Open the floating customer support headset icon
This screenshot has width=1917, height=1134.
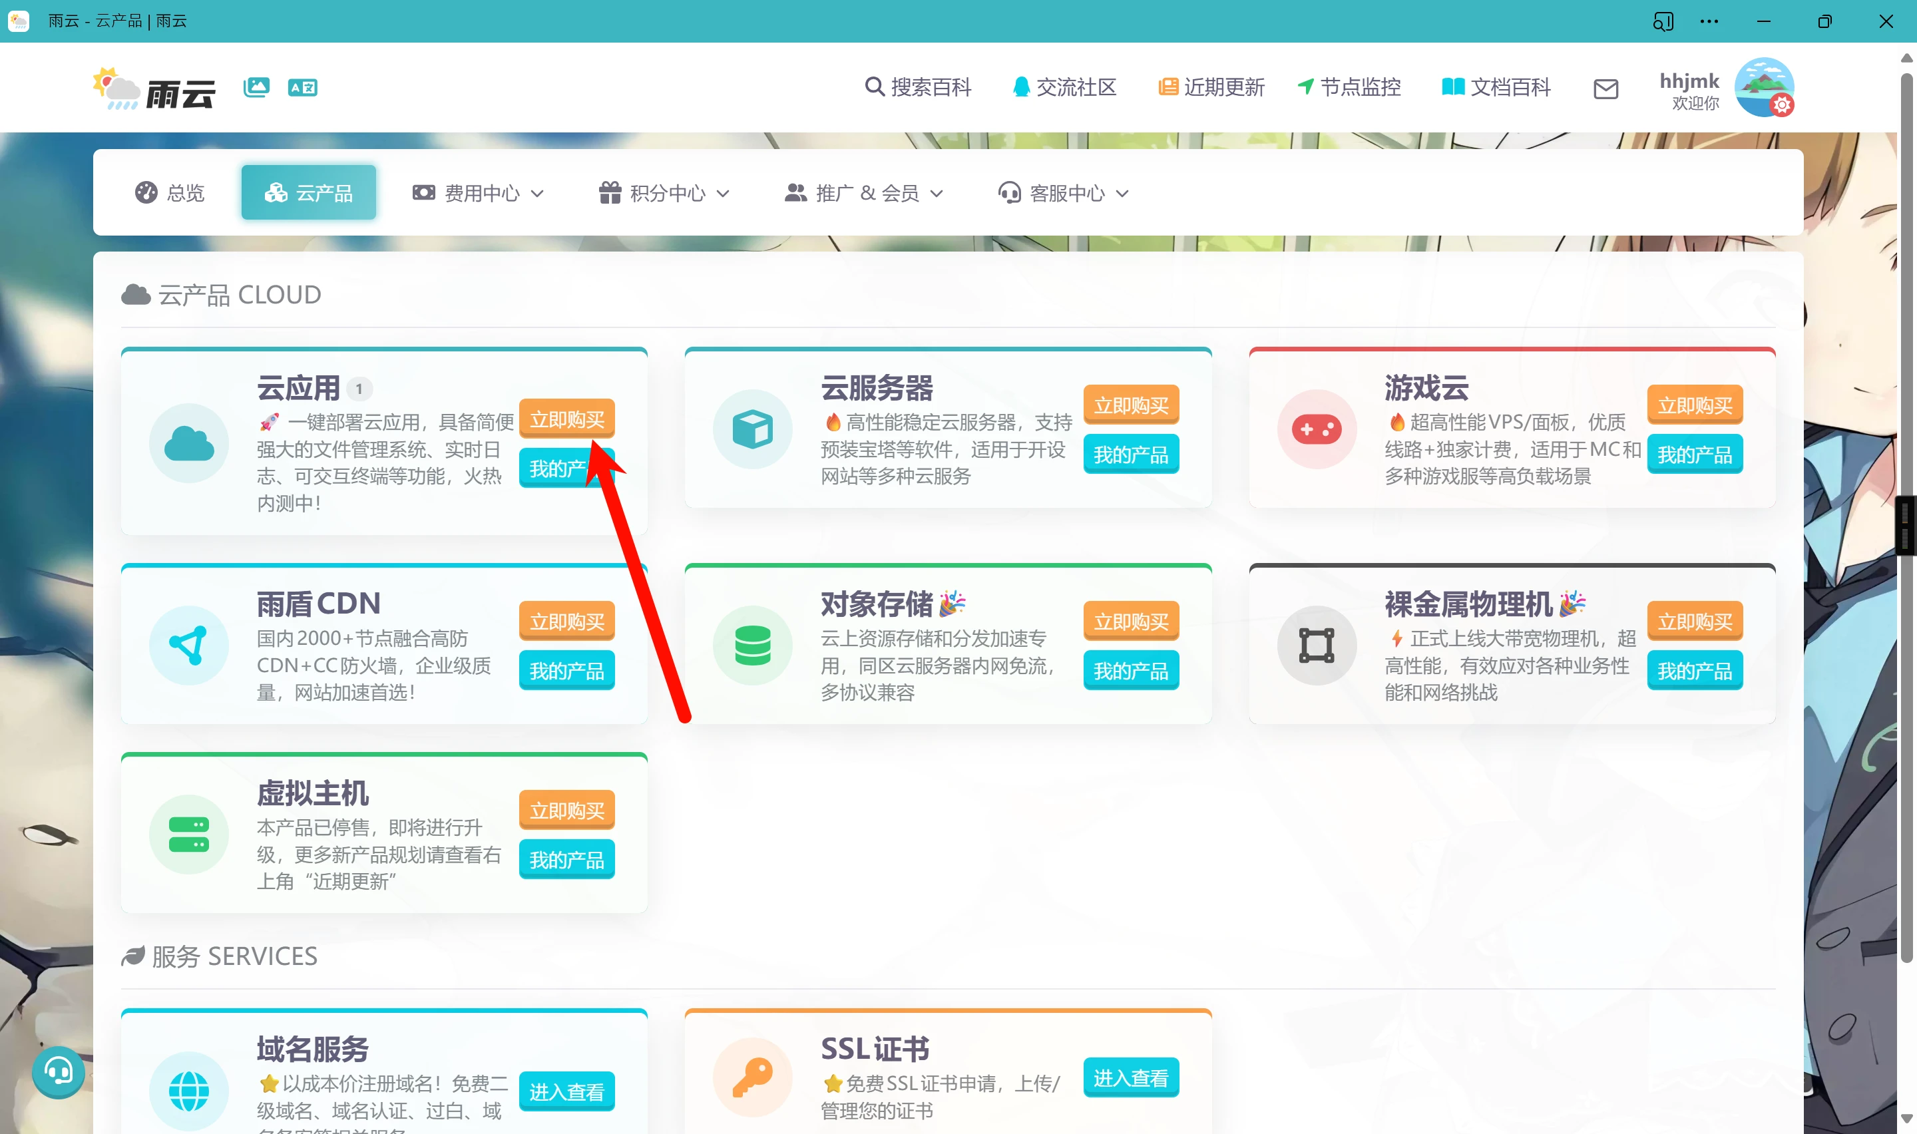58,1072
